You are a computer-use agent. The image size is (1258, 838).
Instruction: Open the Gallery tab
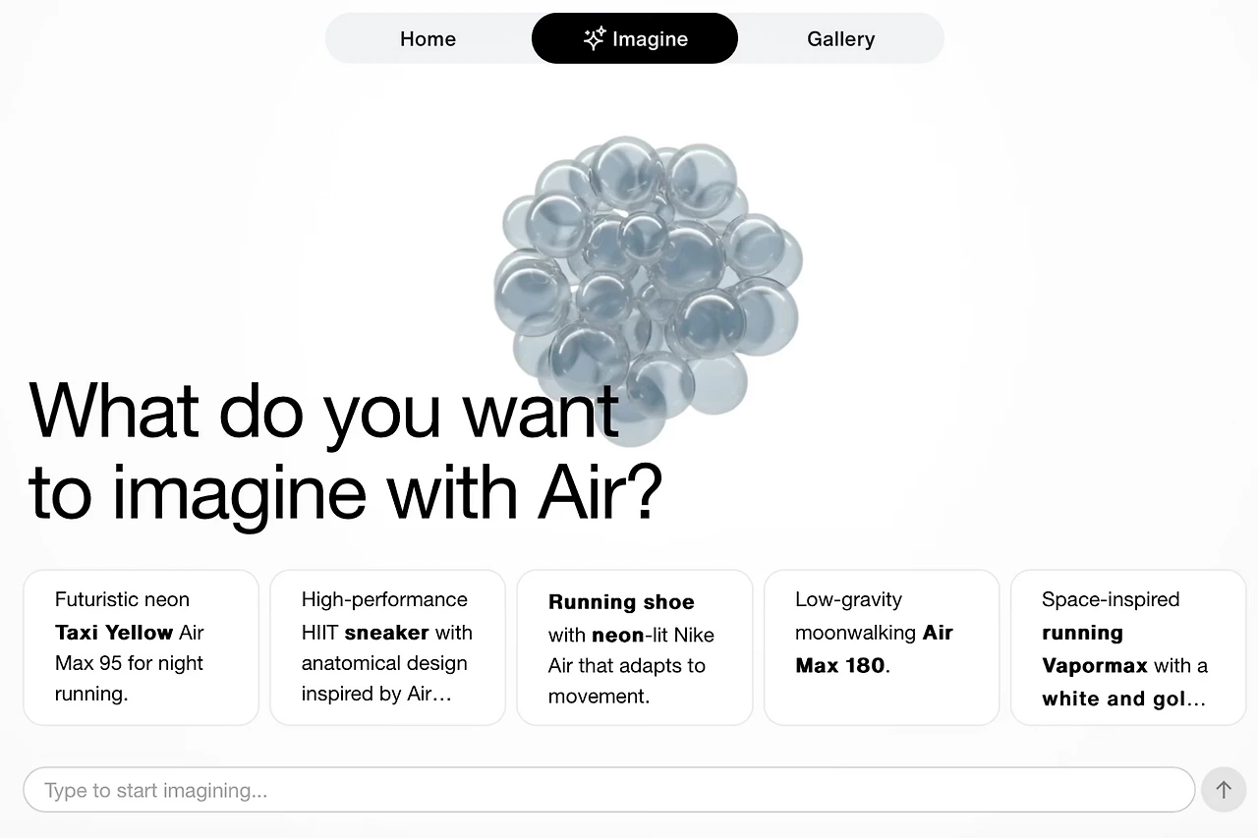coord(841,38)
